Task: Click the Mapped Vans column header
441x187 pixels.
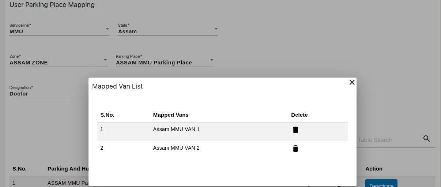Action: tap(171, 115)
